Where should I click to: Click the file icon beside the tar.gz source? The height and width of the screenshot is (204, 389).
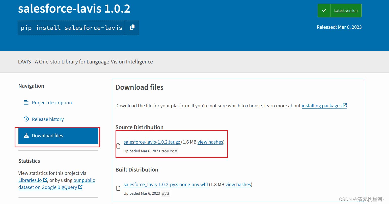coord(118,146)
